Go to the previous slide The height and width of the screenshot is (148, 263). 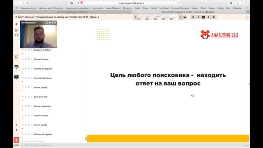(x=198, y=17)
